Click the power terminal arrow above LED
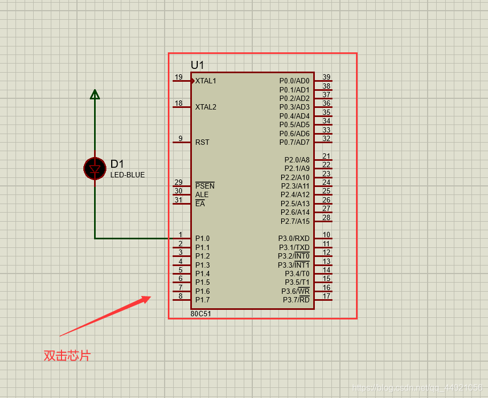The width and height of the screenshot is (488, 398). (95, 94)
